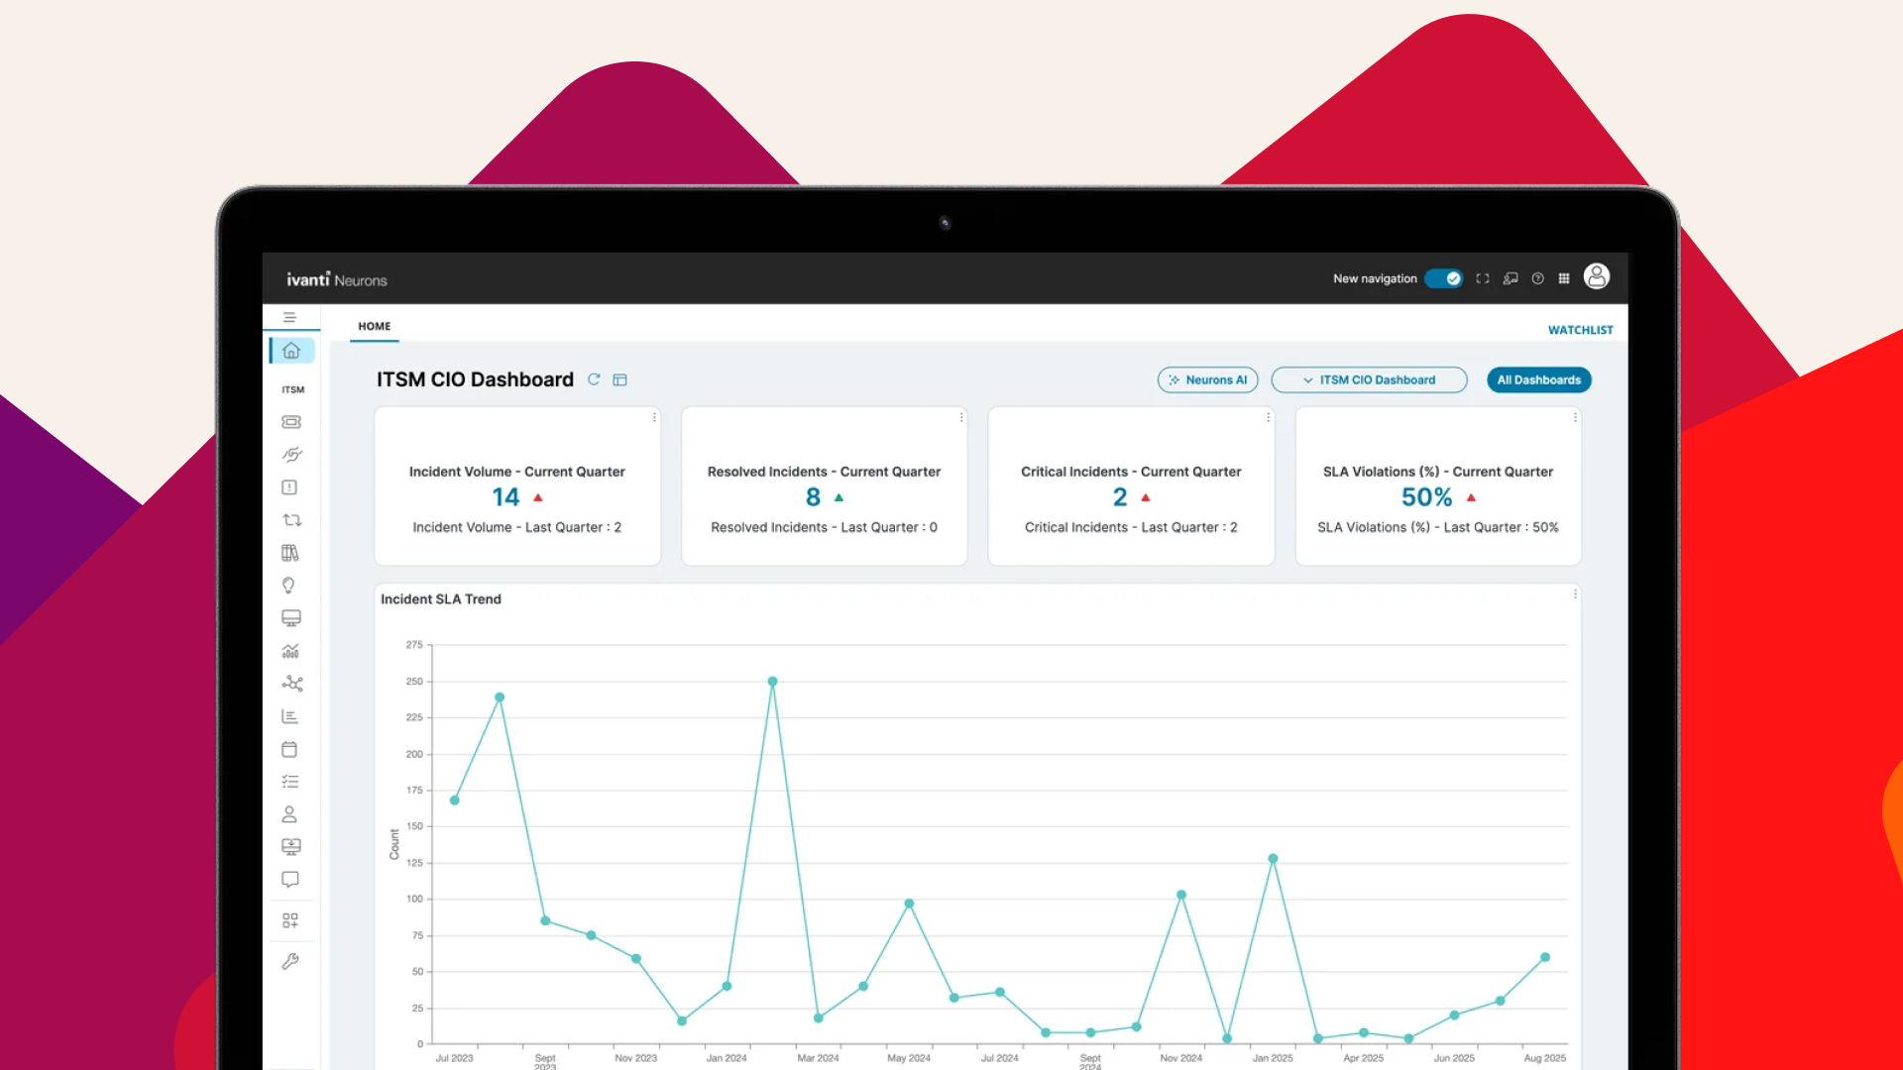Open the add apps grid icon in sidebar
This screenshot has width=1903, height=1070.
289,920
